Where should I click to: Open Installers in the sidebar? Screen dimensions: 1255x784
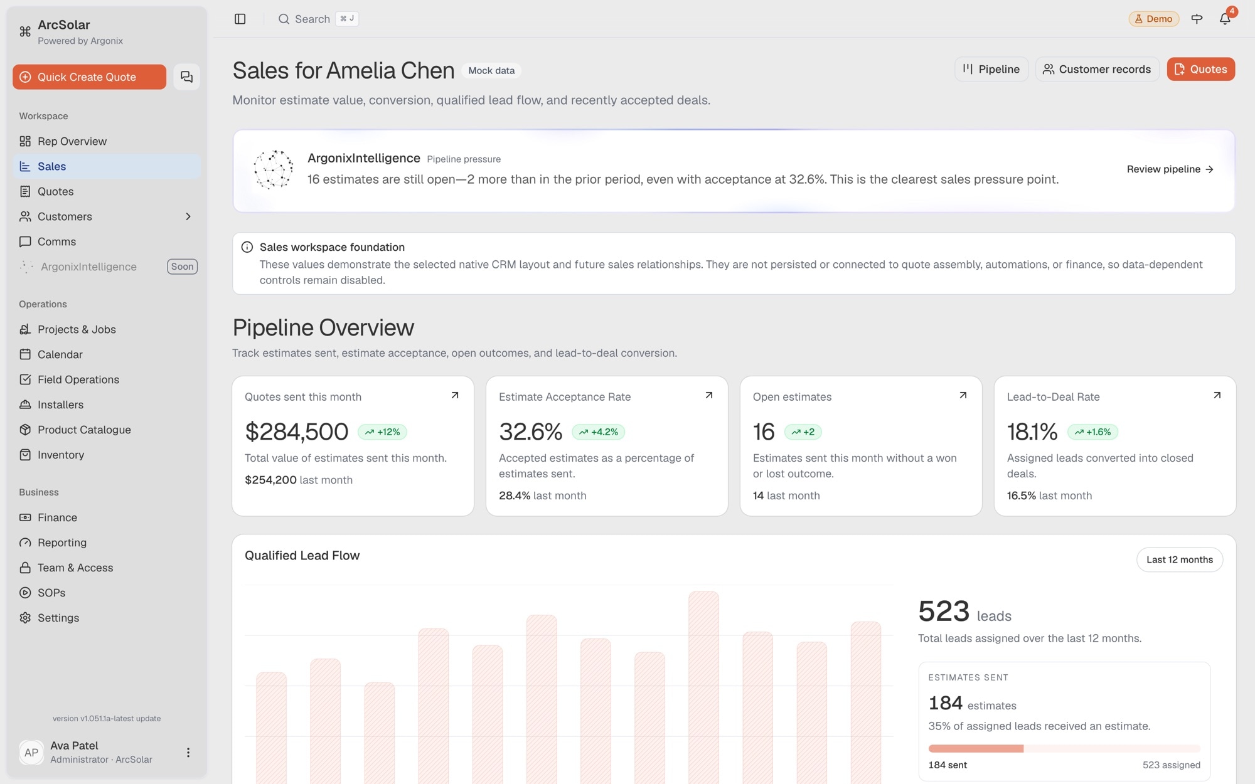click(107, 405)
